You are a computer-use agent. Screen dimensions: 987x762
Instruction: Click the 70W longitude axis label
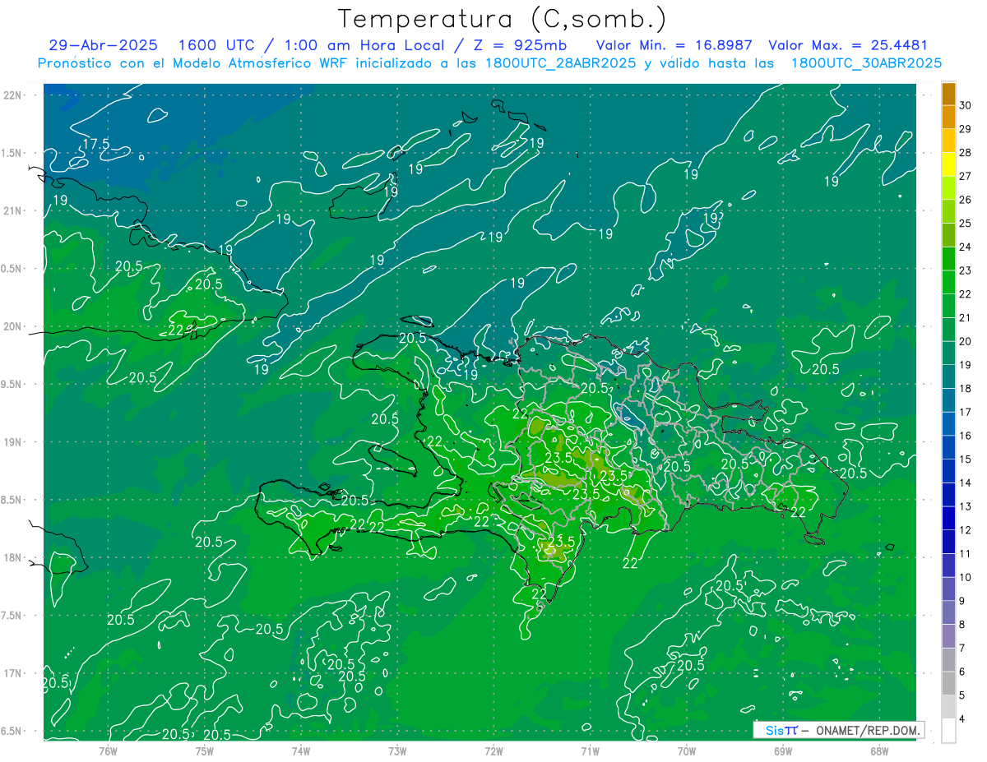pyautogui.click(x=687, y=750)
